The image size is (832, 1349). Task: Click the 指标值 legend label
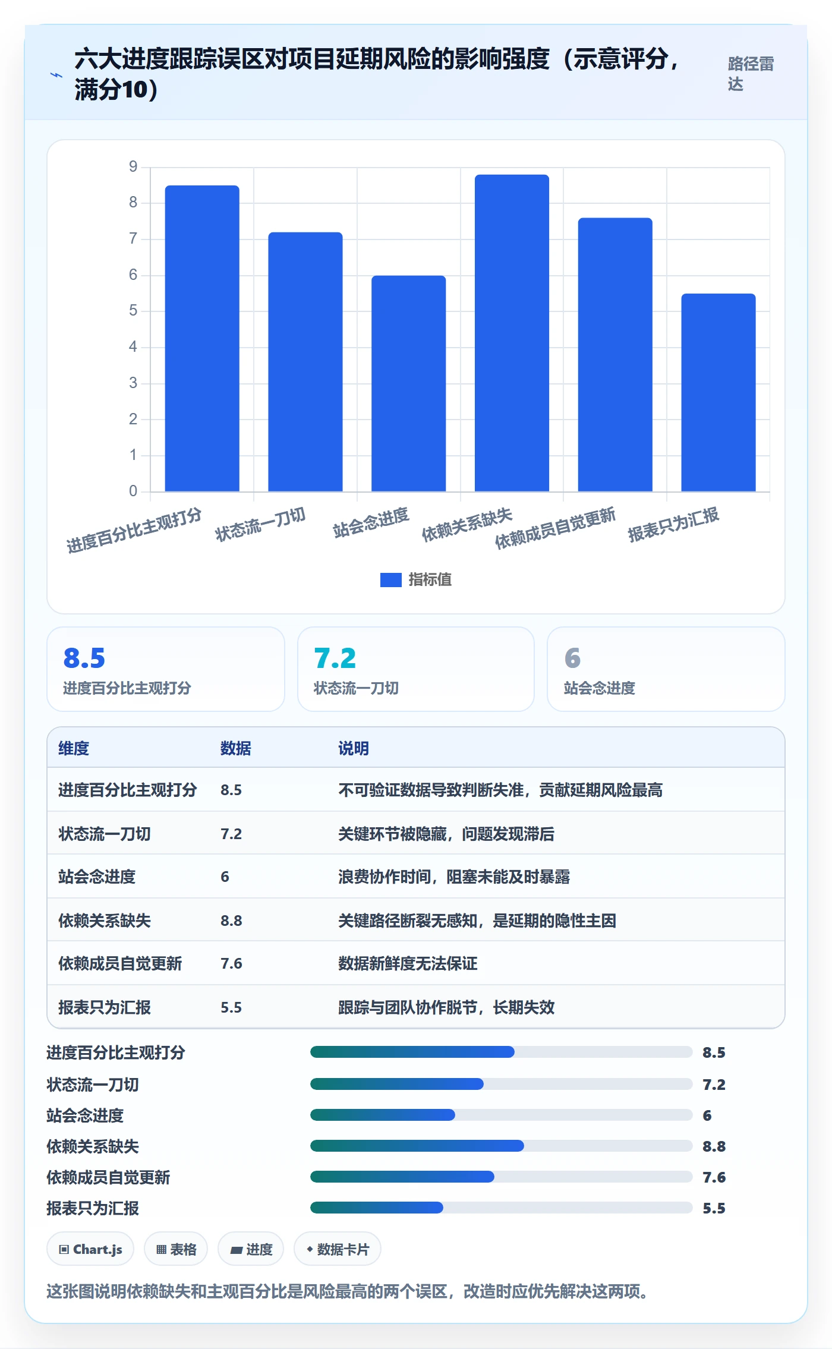click(430, 579)
